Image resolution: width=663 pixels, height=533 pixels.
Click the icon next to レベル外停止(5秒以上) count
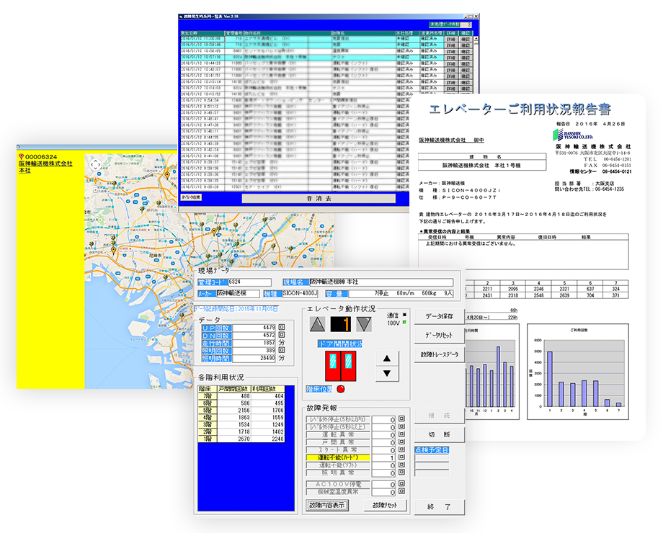tap(401, 426)
